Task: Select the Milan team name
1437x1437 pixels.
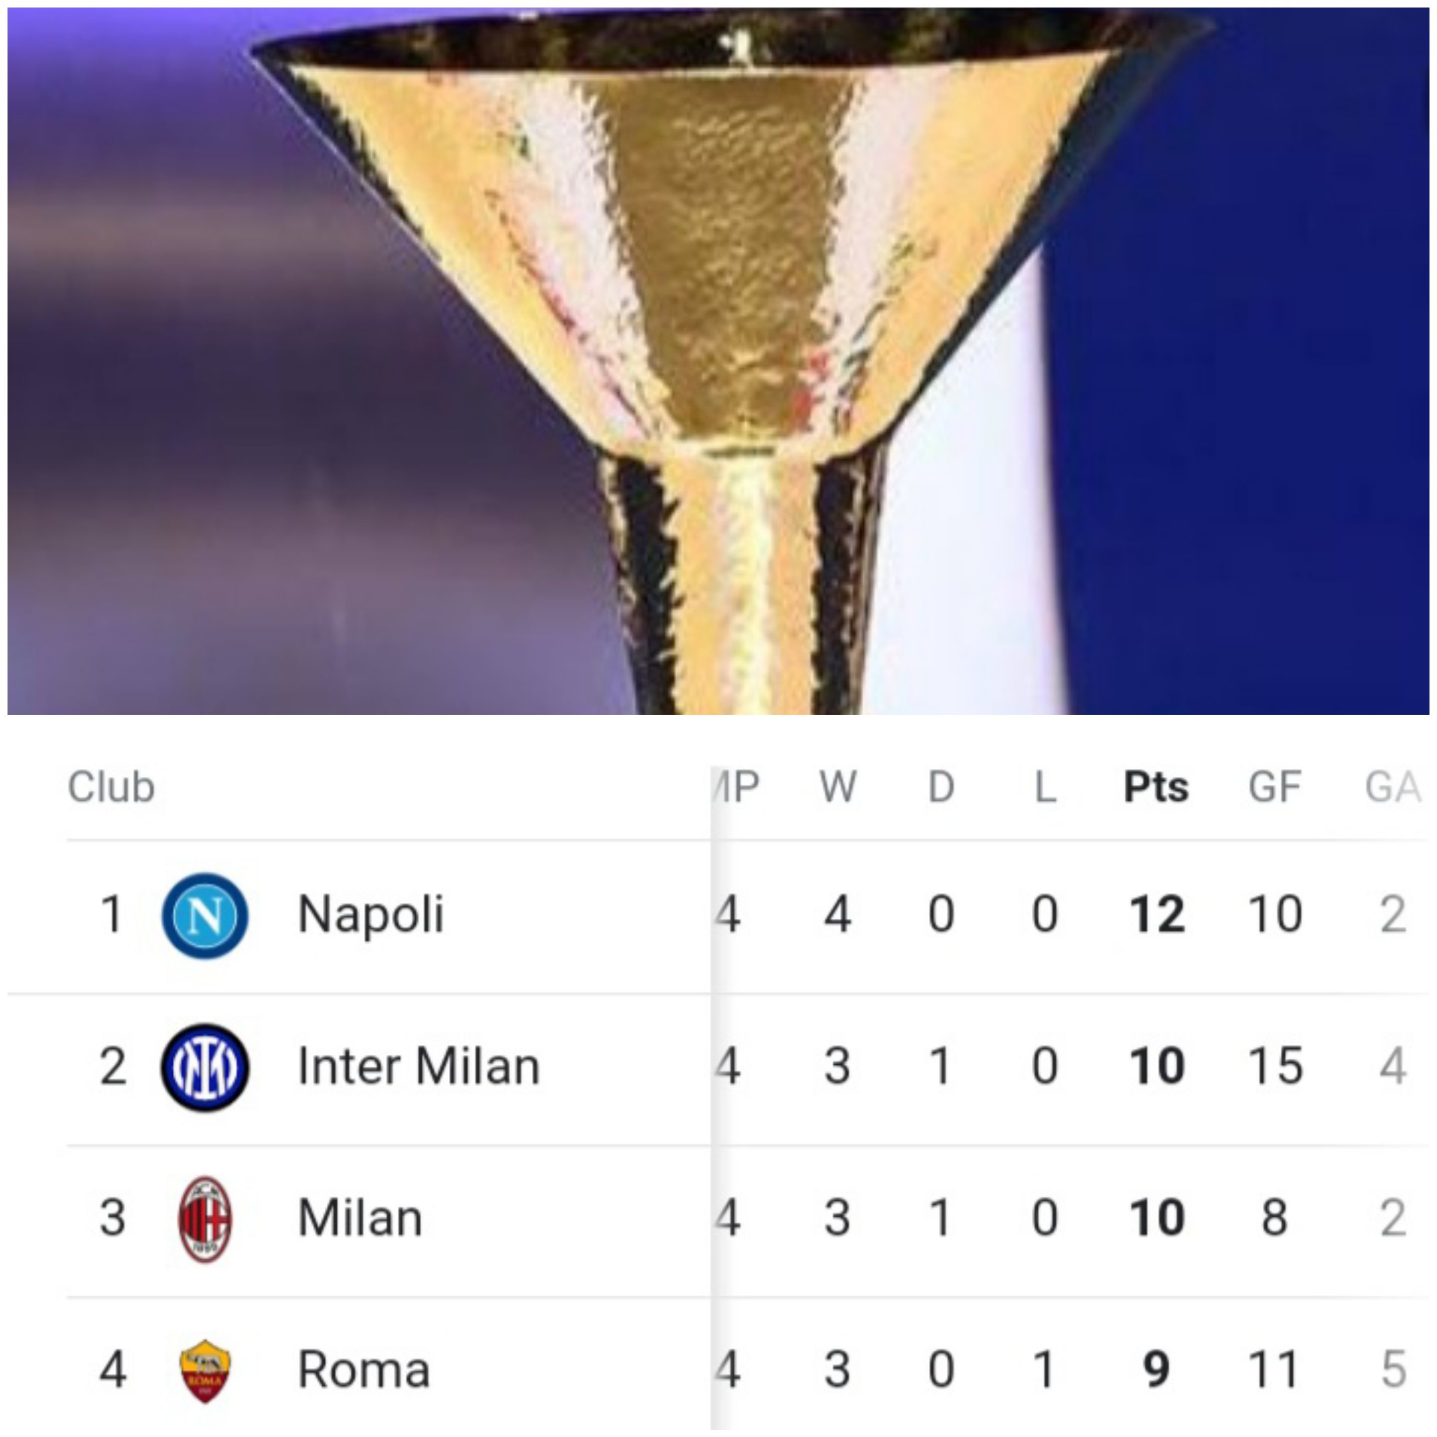Action: coord(360,1218)
